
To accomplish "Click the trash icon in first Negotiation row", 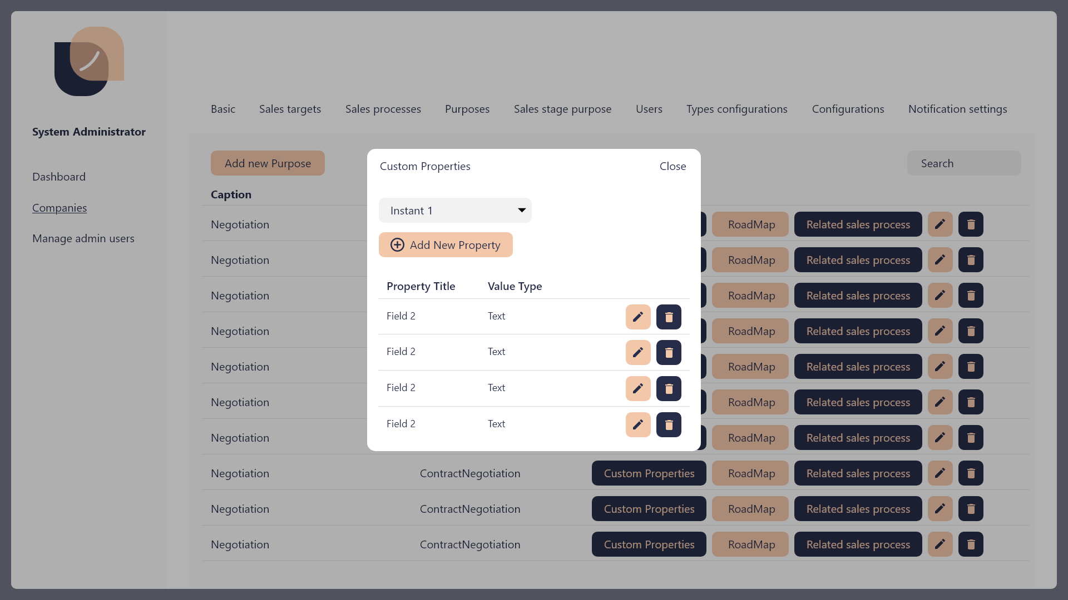I will point(971,224).
